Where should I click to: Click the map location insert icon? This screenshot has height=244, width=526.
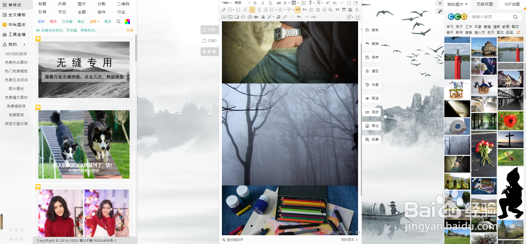pyautogui.click(x=250, y=17)
